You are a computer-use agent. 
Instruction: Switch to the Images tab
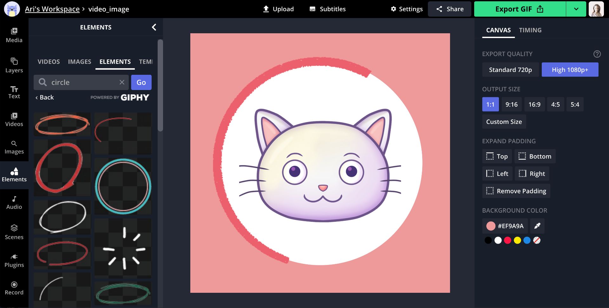click(x=79, y=62)
